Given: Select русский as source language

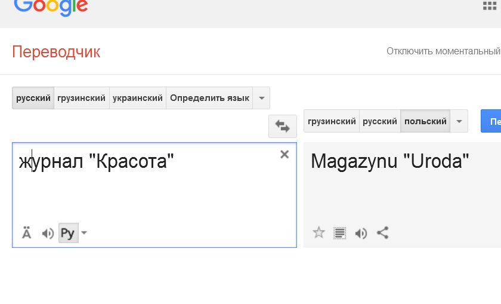Looking at the screenshot, I should (x=33, y=98).
